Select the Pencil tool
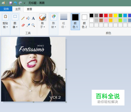Viewport: 131px width, 112px height. coord(23,18)
